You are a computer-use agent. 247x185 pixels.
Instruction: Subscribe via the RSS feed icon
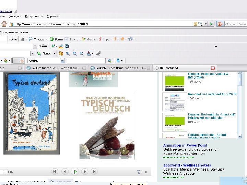(195, 24)
